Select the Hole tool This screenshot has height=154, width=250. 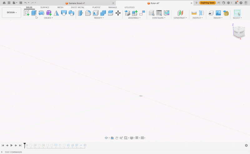click(x=64, y=13)
